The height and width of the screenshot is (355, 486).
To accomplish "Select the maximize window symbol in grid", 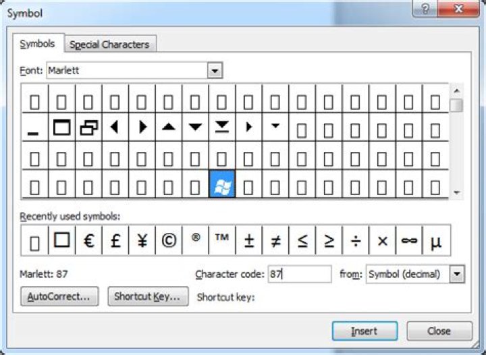I will (61, 127).
